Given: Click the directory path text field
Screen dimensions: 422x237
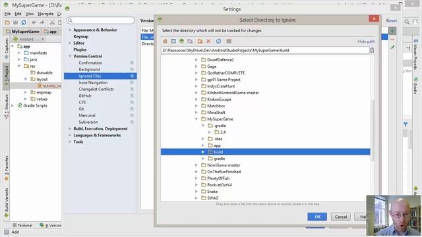Looking at the screenshot, I should pos(265,50).
